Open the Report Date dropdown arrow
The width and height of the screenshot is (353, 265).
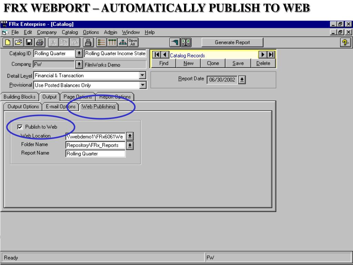(242, 80)
